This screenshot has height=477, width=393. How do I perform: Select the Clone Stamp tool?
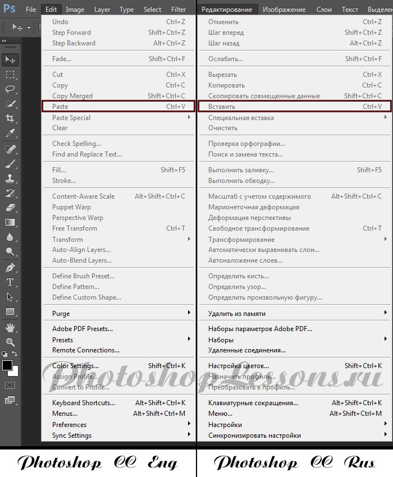10,178
